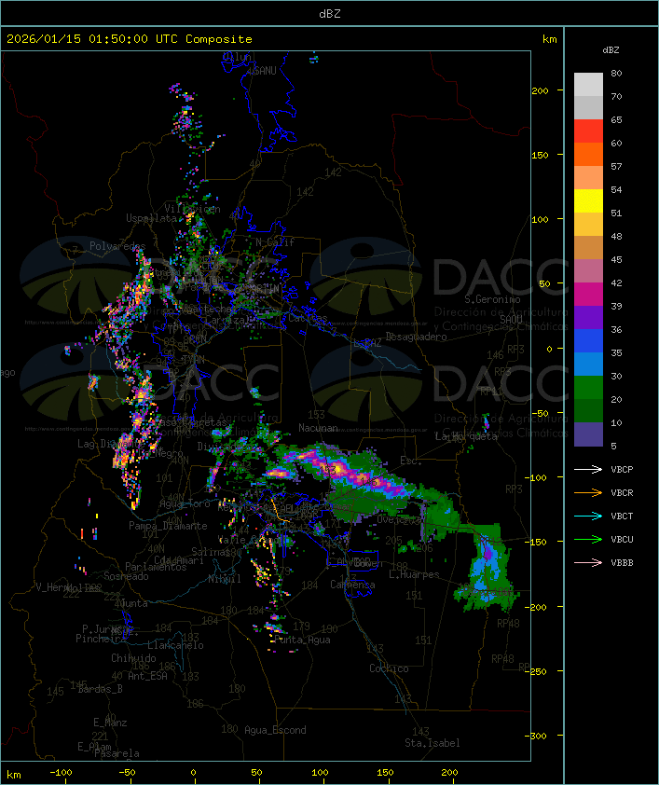
Task: Click the Chihuido place label
Action: point(133,658)
